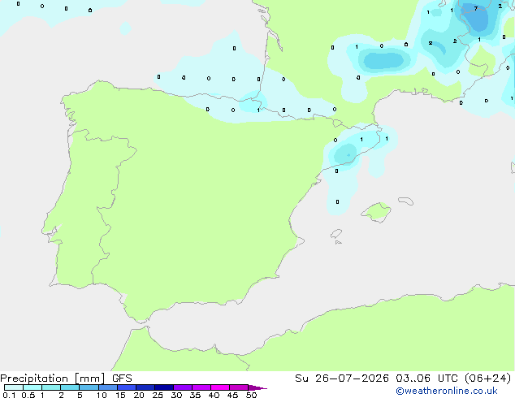Screen dimensions: 515x398
Task: Click the legend swatch between 2 and 5
Action: click(70, 387)
